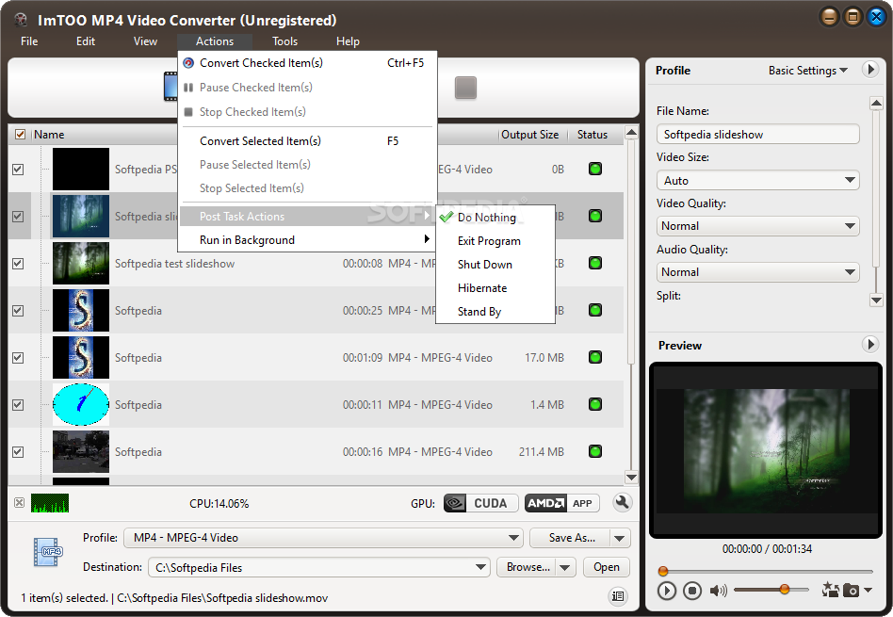The image size is (893, 617).
Task: Click the Output Size column header
Action: click(x=529, y=135)
